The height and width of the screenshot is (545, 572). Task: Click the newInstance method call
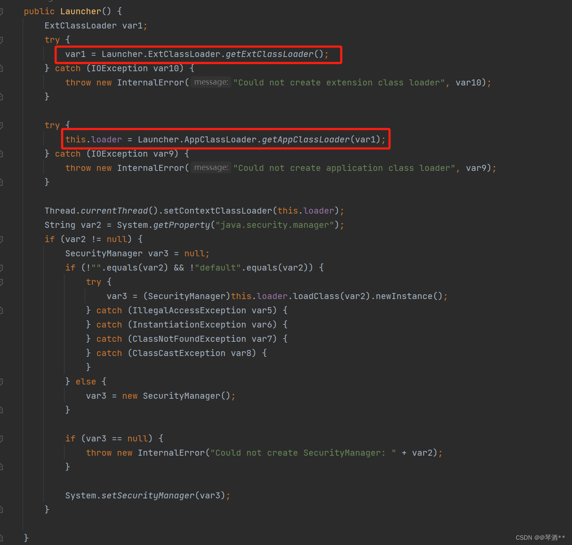404,296
